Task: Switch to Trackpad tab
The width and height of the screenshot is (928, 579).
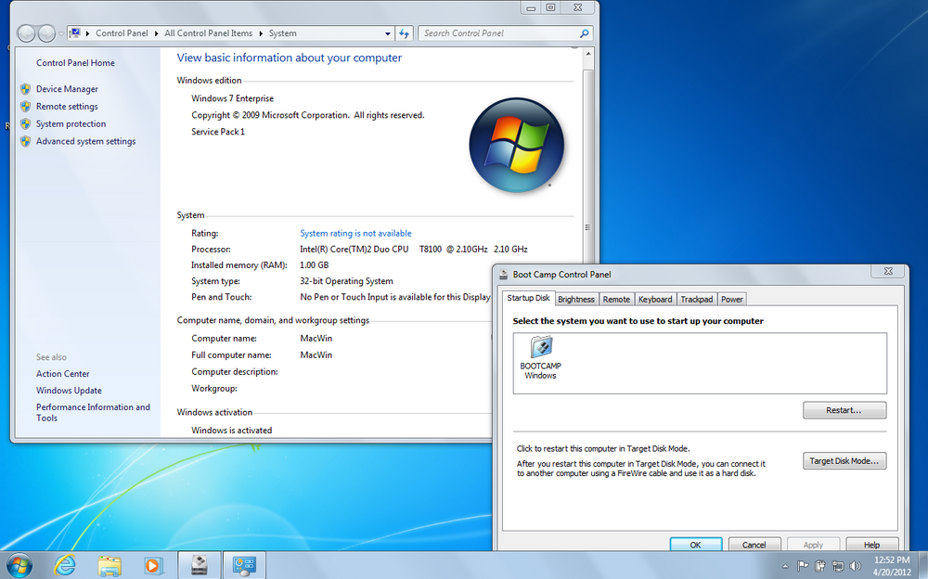Action: pyautogui.click(x=697, y=299)
